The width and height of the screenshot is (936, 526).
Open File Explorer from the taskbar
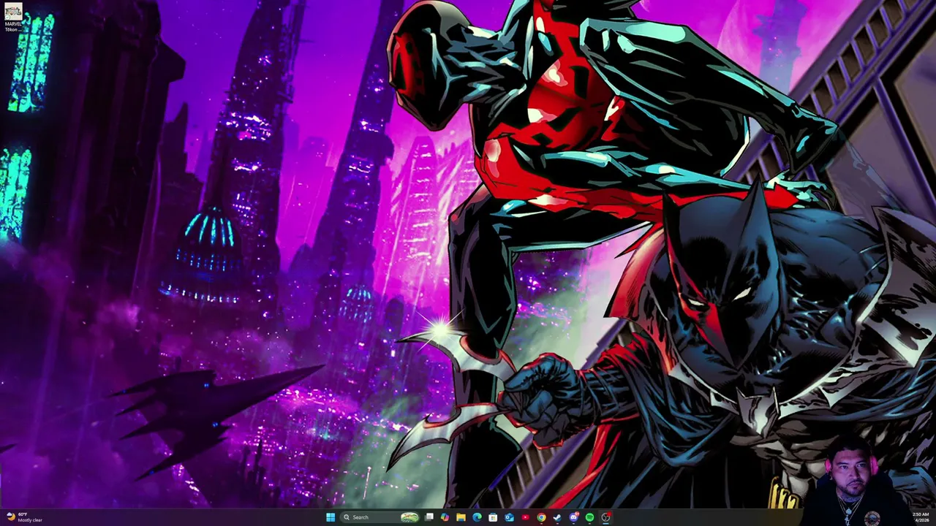(x=461, y=517)
